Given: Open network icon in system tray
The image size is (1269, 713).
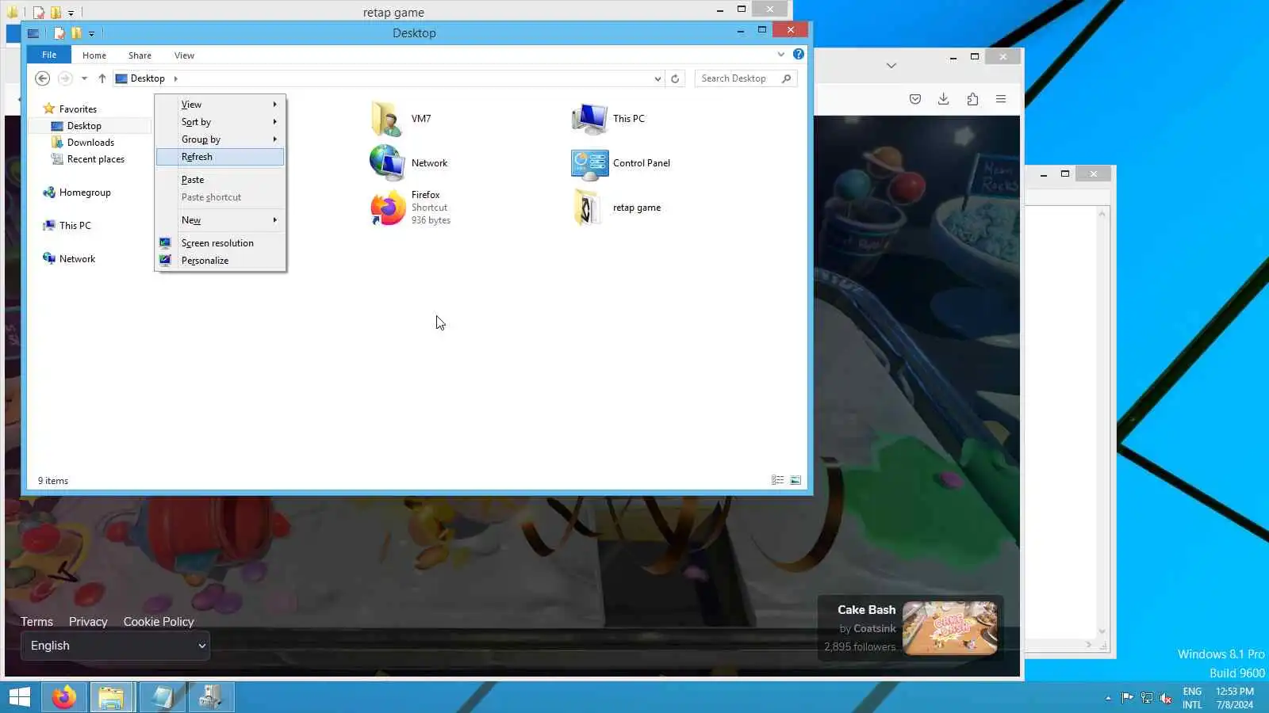Looking at the screenshot, I should (x=1147, y=698).
